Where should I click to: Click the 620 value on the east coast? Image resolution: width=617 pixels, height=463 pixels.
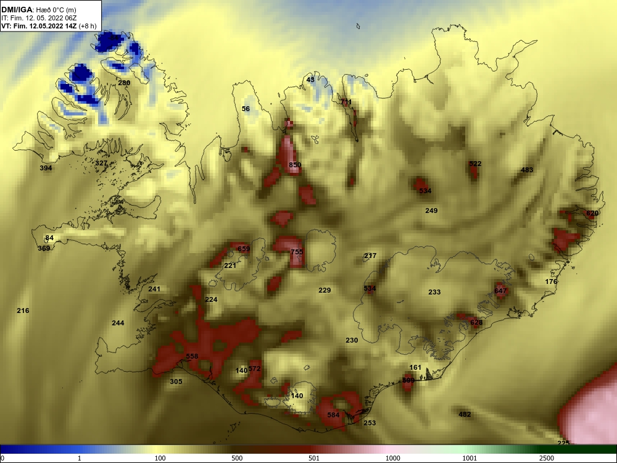coord(592,214)
